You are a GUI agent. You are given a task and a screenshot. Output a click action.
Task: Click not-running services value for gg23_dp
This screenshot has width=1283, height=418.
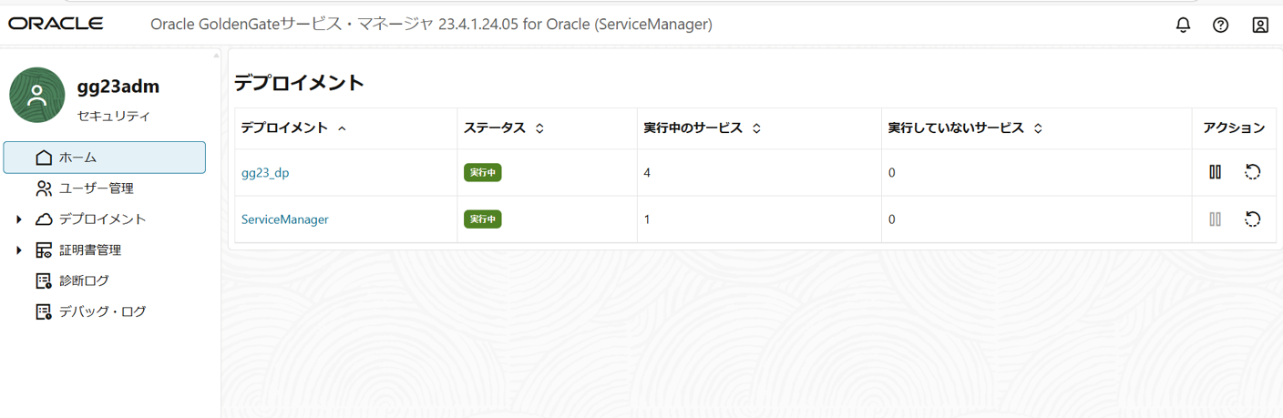pos(891,172)
